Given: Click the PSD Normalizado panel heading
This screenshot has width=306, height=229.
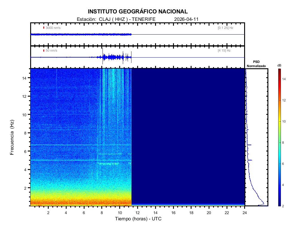Looking at the screenshot, I should point(256,64).
